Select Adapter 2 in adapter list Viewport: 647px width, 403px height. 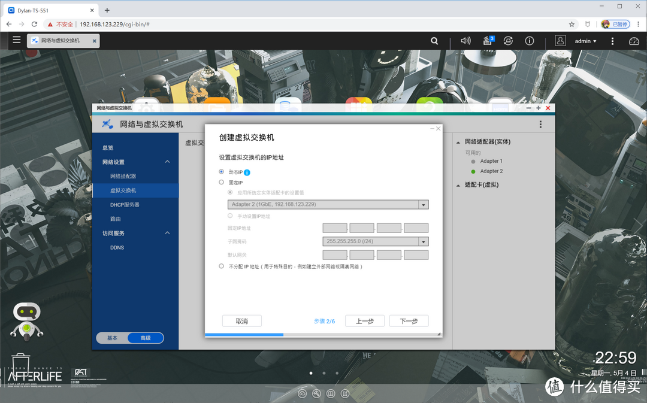[x=491, y=171]
